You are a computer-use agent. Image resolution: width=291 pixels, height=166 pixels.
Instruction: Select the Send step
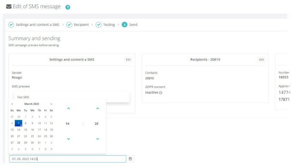click(129, 25)
